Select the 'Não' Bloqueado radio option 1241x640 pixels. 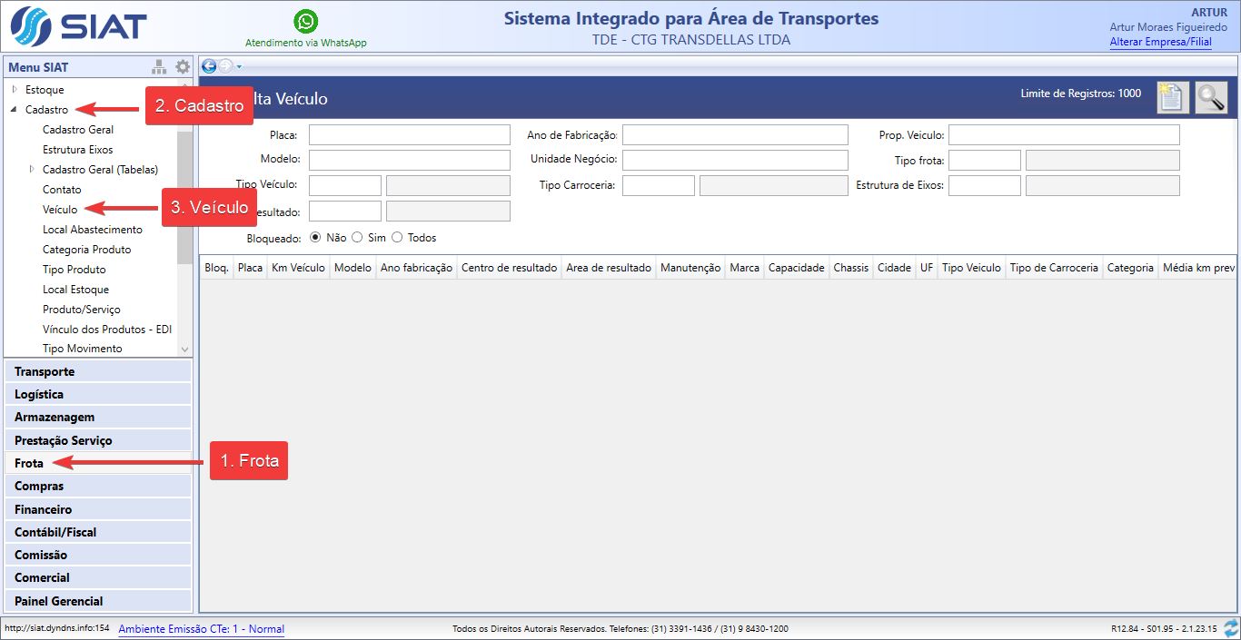316,238
